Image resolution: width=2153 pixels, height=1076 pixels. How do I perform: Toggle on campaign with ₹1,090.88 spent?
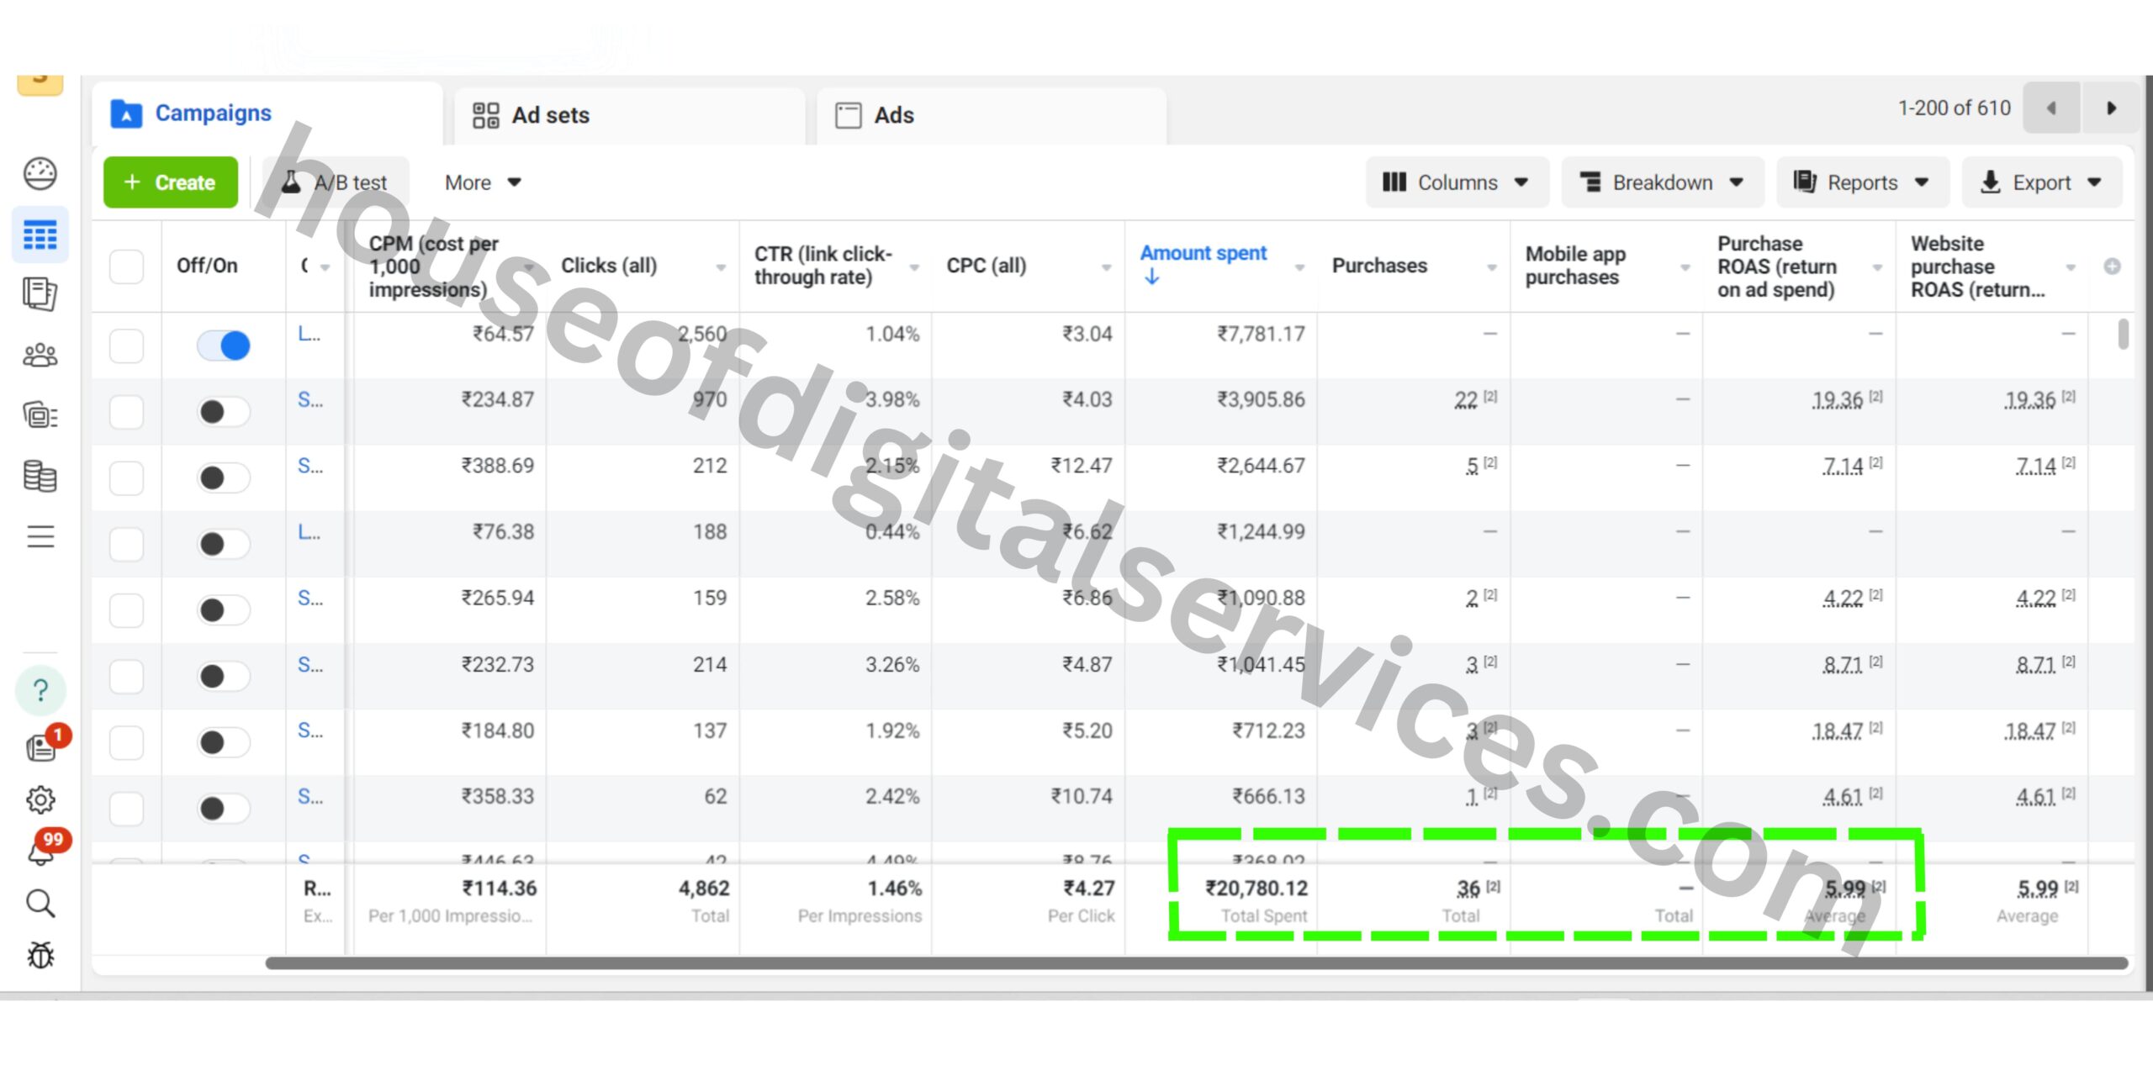pyautogui.click(x=223, y=610)
